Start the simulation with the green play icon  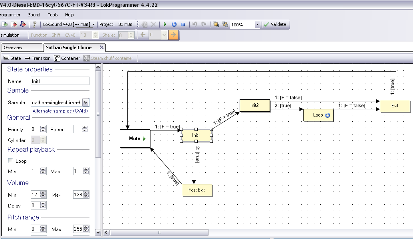coord(165,24)
